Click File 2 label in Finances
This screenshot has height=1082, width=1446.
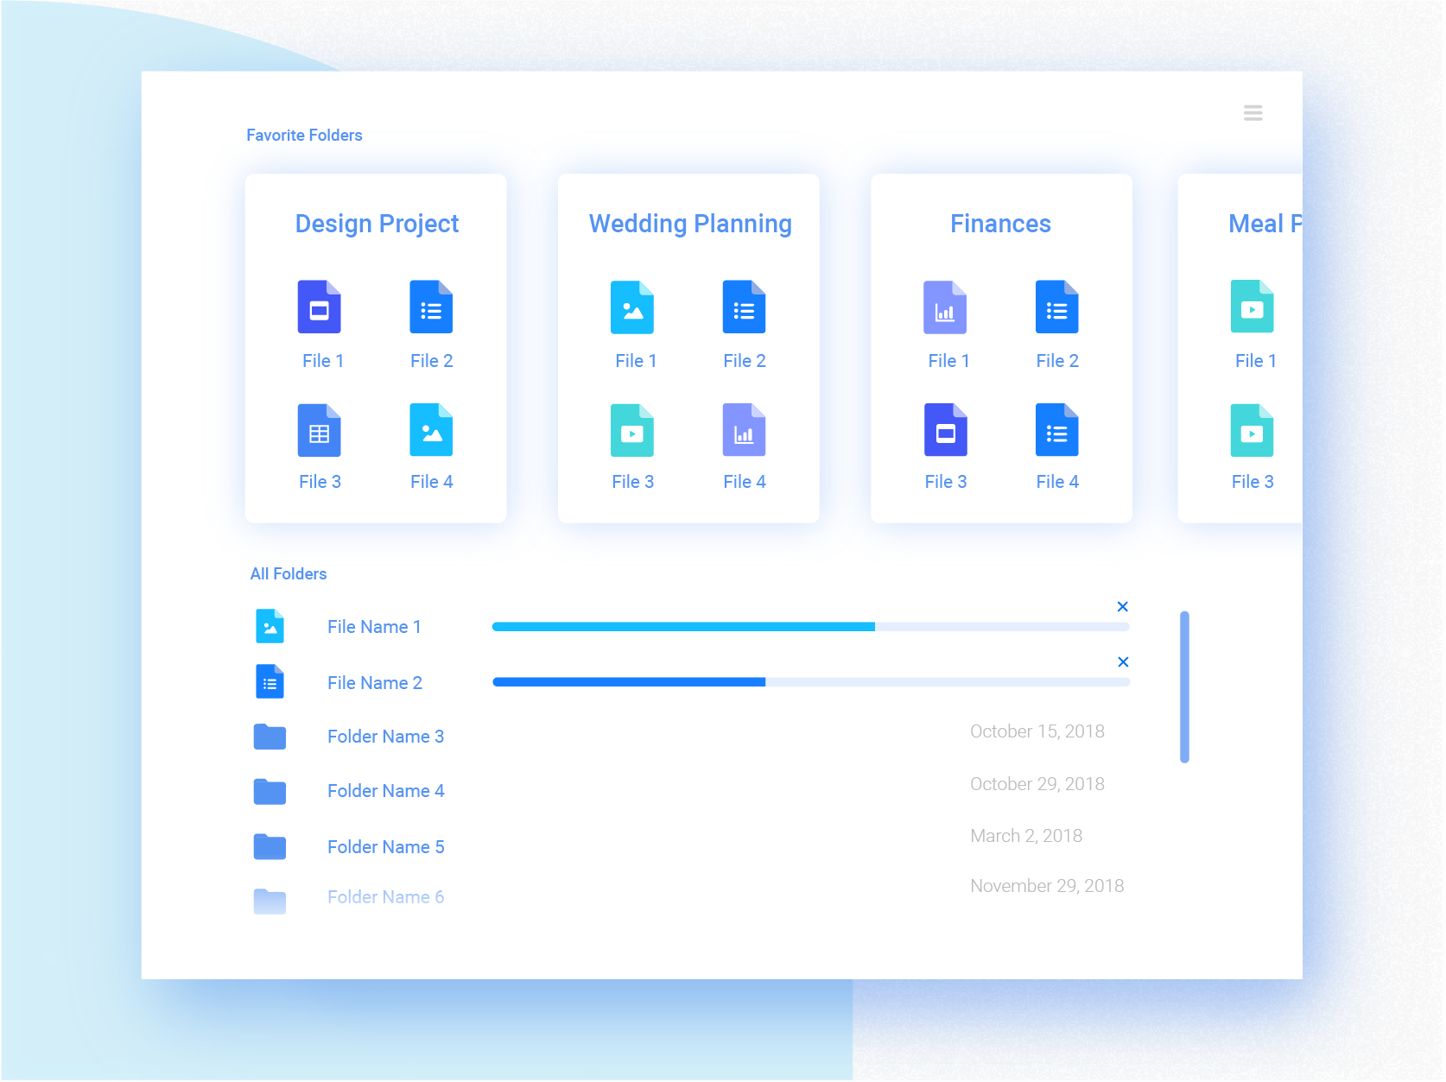[x=1056, y=361]
